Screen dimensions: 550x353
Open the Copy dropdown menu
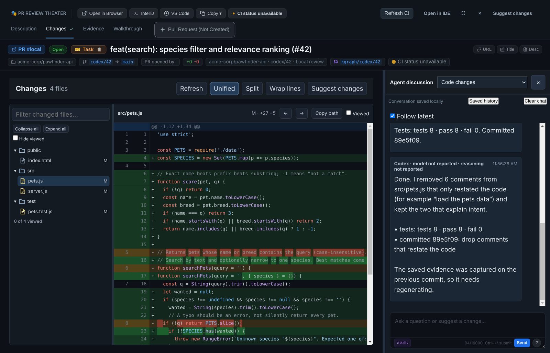point(211,13)
